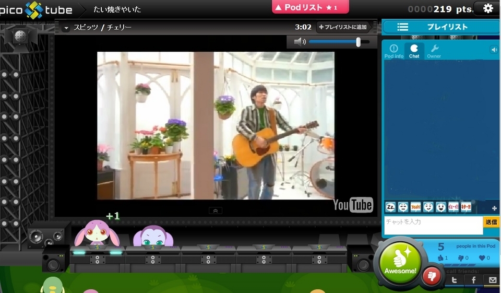
Task: Click the たい焼きやいた pod name
Action: click(117, 9)
